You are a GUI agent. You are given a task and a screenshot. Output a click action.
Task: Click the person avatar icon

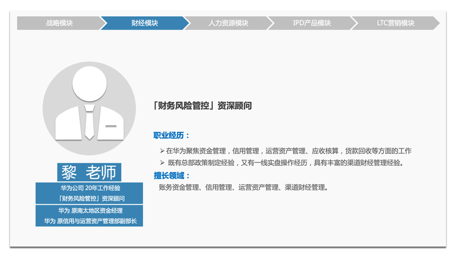click(89, 108)
